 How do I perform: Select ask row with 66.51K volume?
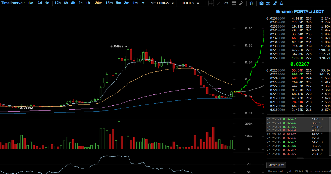coord(298,38)
